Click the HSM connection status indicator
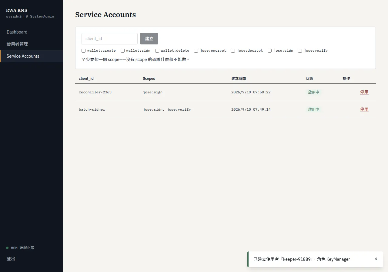Screen dimensions: 388x272 point(20,248)
